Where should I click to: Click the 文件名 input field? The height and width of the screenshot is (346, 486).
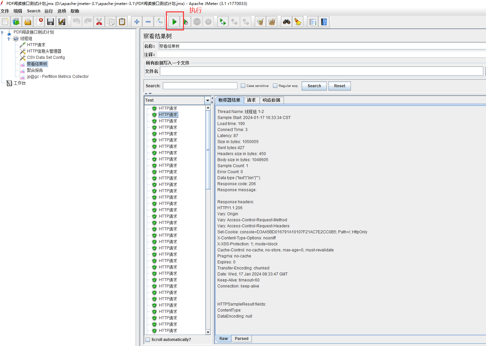click(321, 71)
